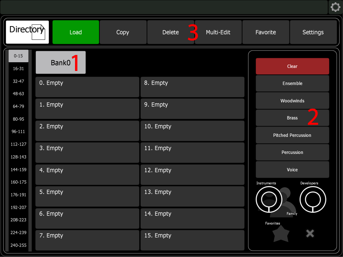Select slot 13. Empty

tap(193, 196)
